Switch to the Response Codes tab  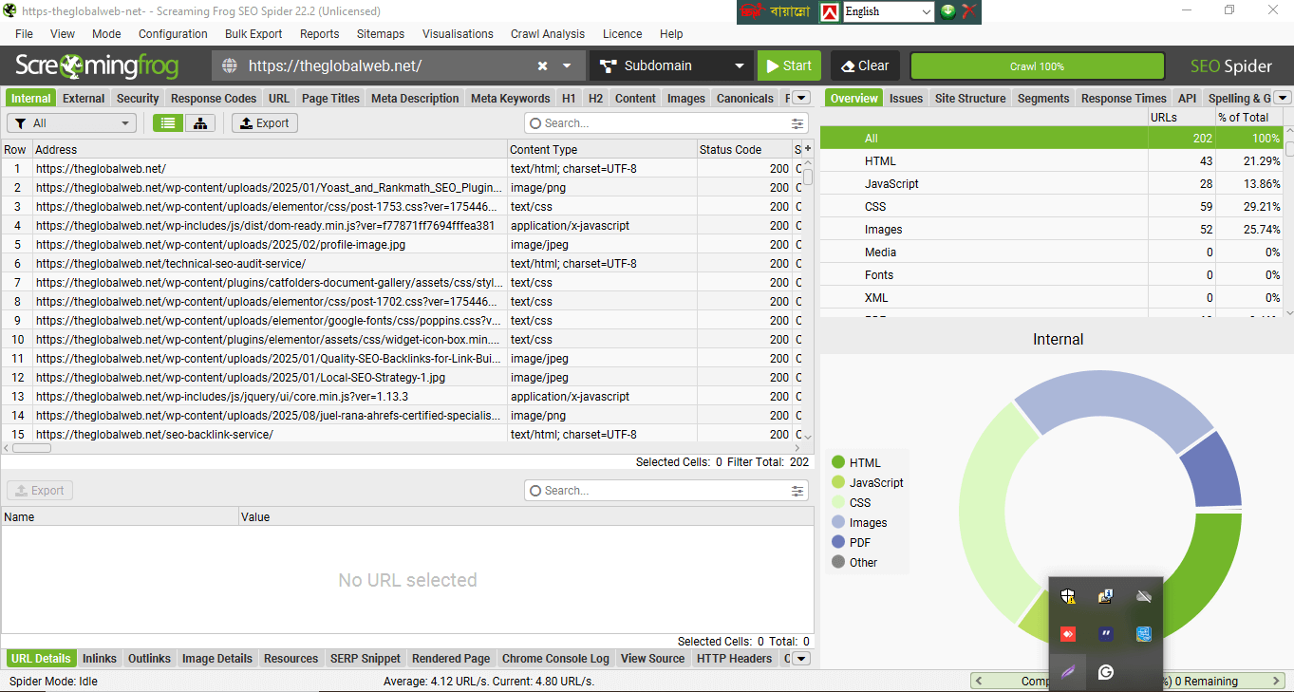(x=214, y=98)
